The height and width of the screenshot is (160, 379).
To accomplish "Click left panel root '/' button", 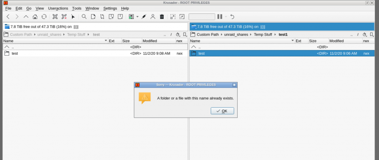I will tap(171, 34).
